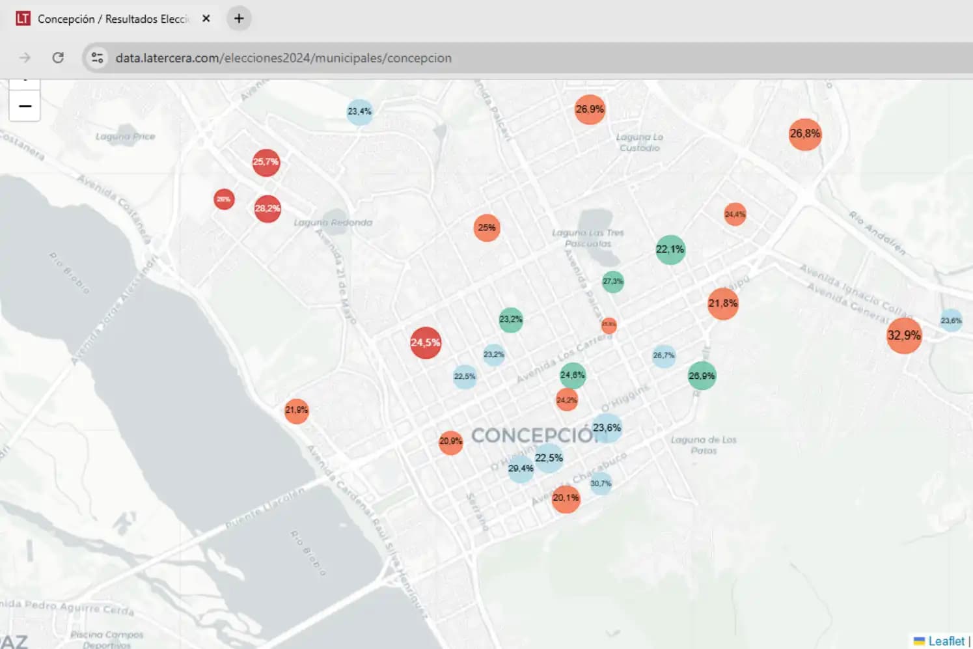973x649 pixels.
Task: Go forward with the browser arrow
Action: click(x=25, y=58)
